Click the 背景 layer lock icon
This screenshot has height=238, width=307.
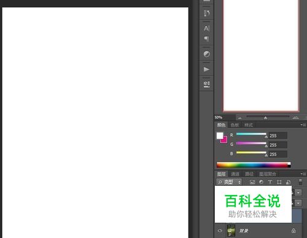293,231
